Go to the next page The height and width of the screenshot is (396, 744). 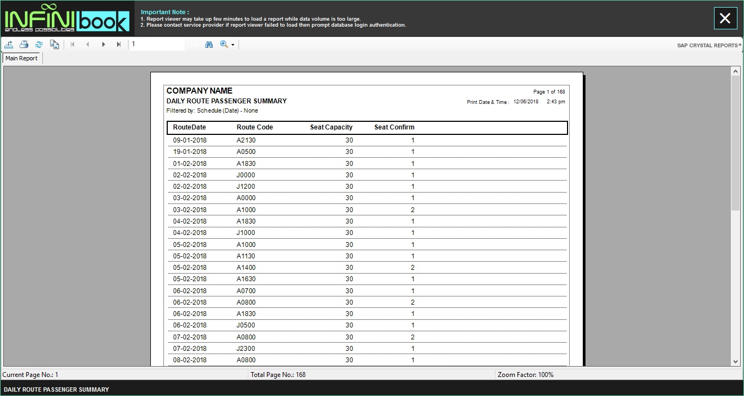pyautogui.click(x=103, y=45)
